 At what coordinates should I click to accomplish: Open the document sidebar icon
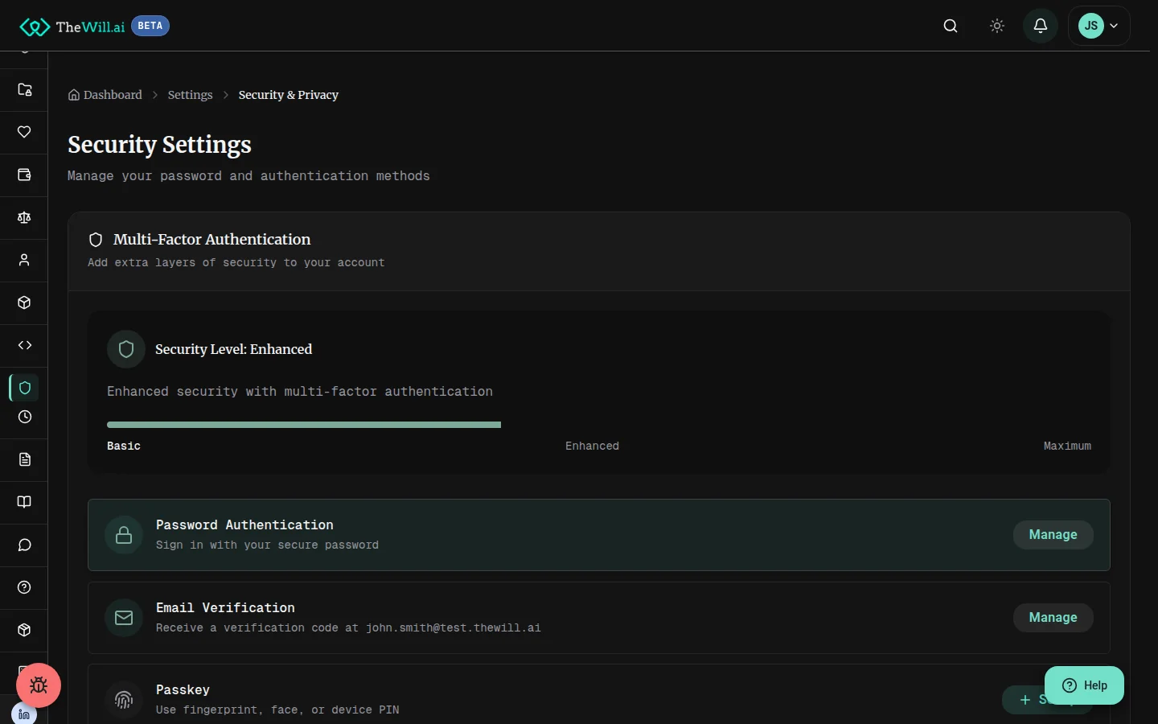click(x=25, y=459)
